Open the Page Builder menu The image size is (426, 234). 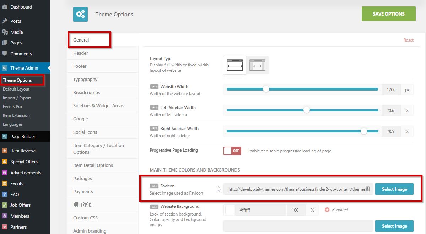pyautogui.click(x=23, y=136)
